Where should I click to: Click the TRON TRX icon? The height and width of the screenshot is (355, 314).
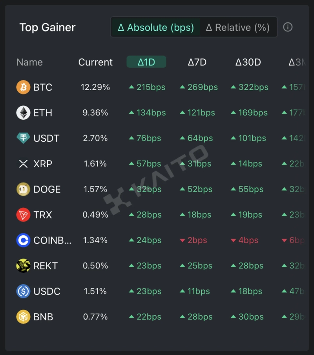23,215
